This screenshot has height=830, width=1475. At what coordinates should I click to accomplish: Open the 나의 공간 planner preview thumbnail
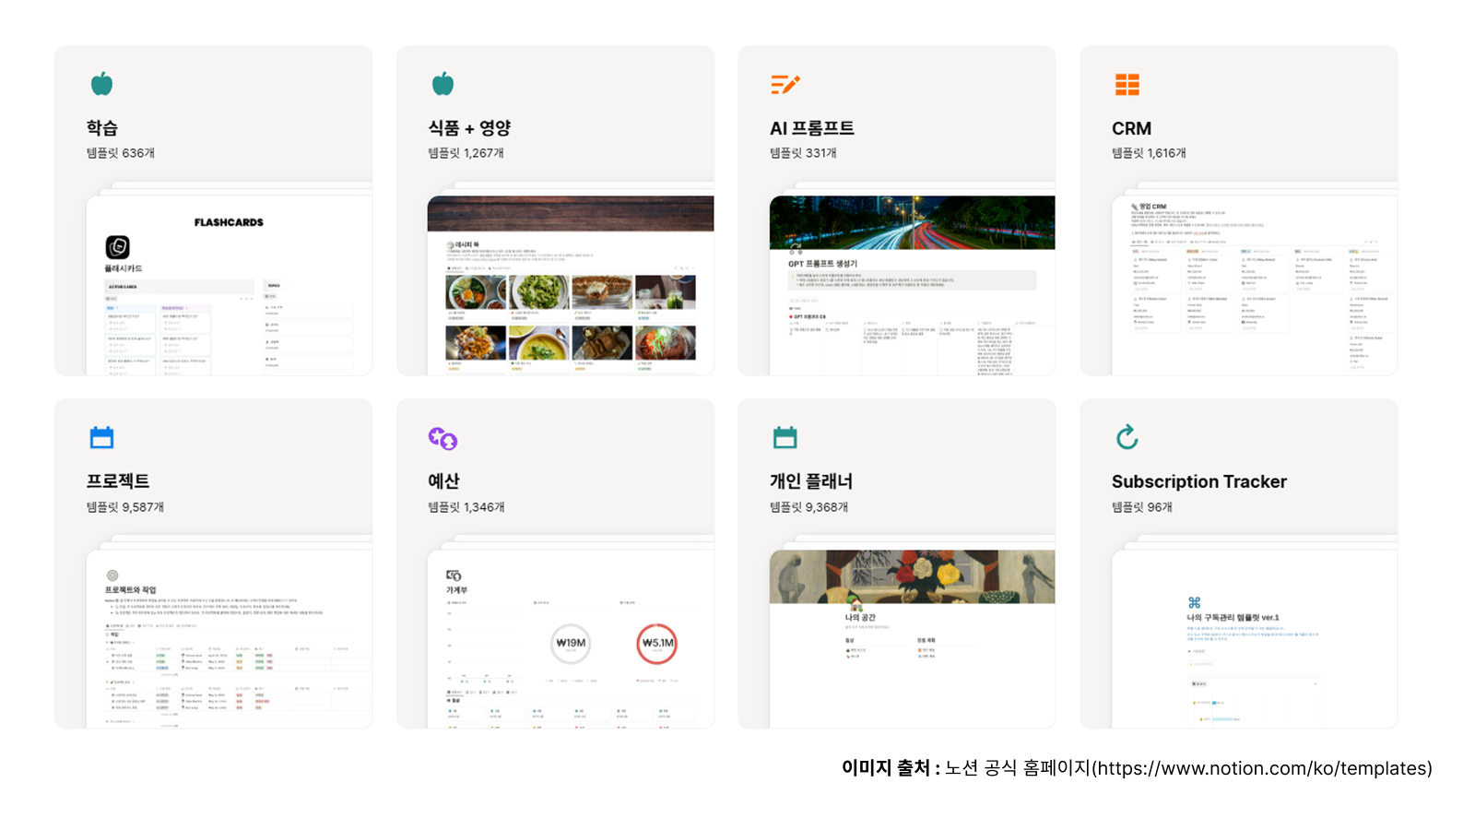point(913,639)
